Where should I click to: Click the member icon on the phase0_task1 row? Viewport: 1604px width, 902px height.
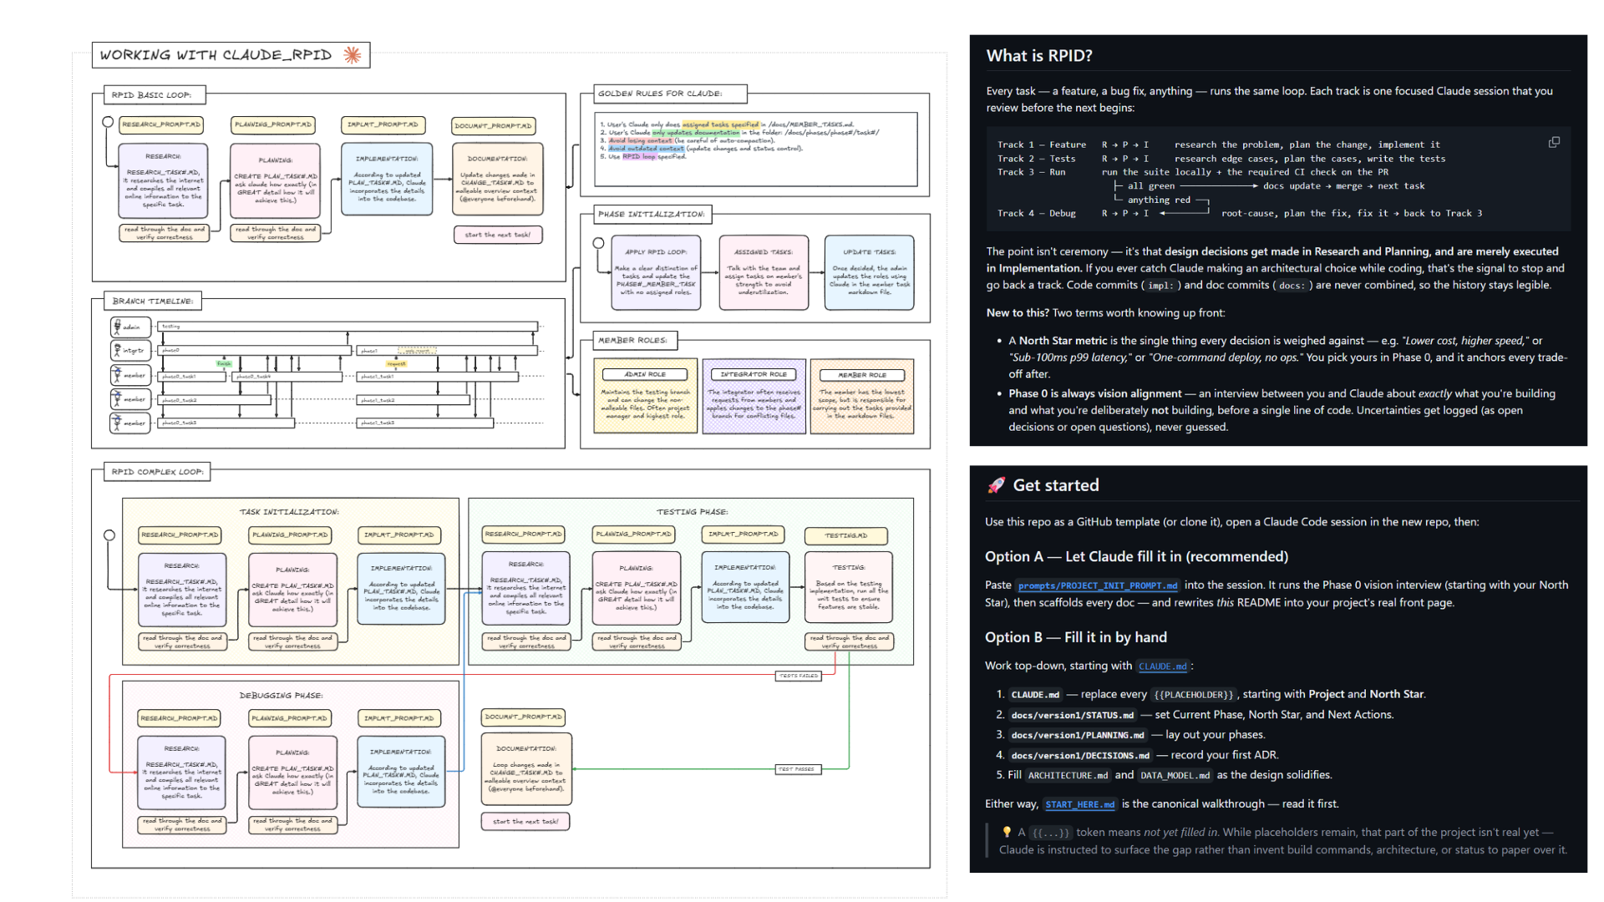(116, 375)
